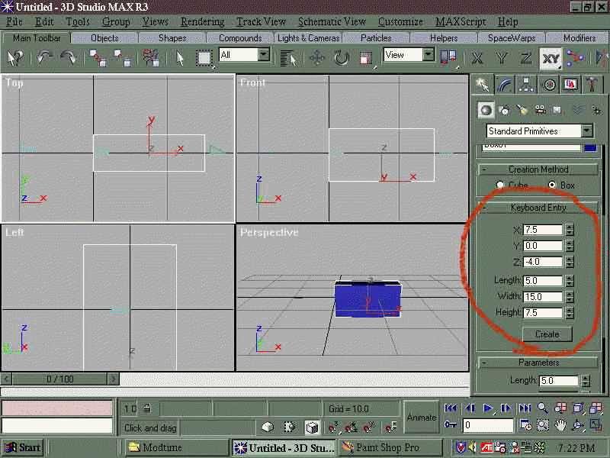Open the Rendering menu
The image size is (610, 458).
(202, 22)
